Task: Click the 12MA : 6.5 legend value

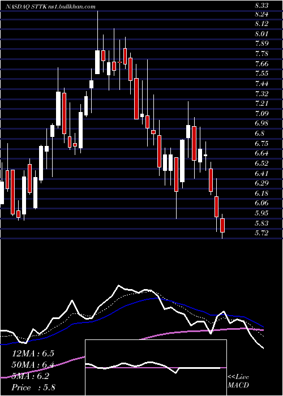Action: [33, 354]
